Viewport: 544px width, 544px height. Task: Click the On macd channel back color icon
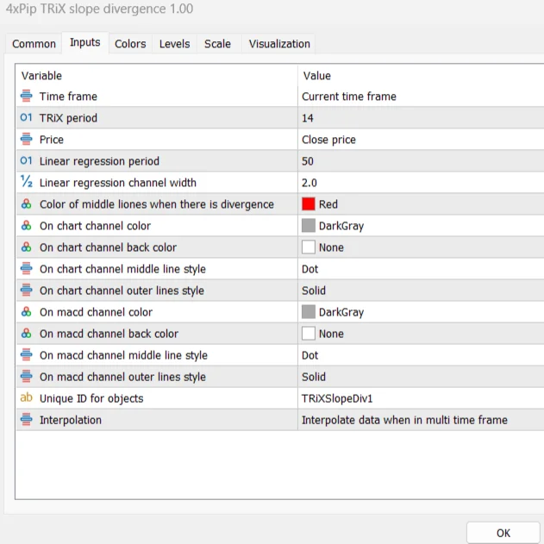coord(26,334)
